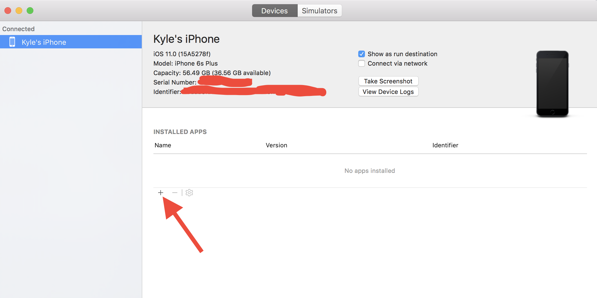Click the plus icon to add an app
Screen dimensions: 597x298
(161, 193)
